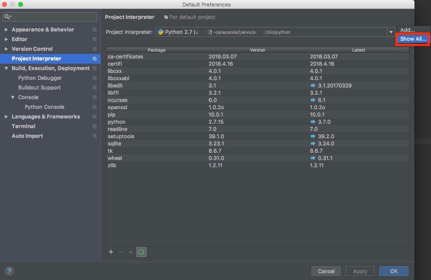Click copy icon next to Python Debugger

point(94,78)
